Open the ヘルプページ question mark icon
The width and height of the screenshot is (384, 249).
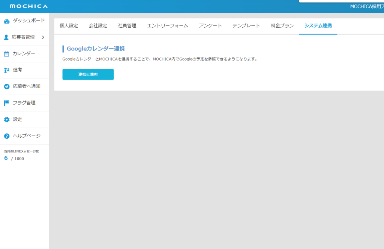[6, 136]
